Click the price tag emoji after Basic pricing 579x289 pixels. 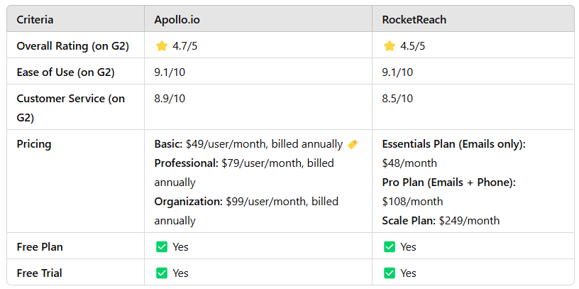[x=353, y=144]
